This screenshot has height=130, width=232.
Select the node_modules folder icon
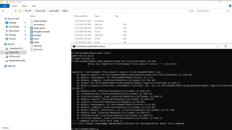tap(31, 21)
